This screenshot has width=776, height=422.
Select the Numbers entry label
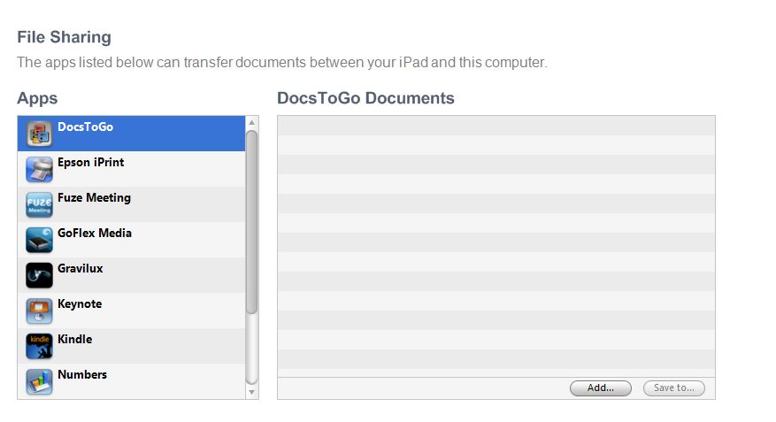click(82, 374)
